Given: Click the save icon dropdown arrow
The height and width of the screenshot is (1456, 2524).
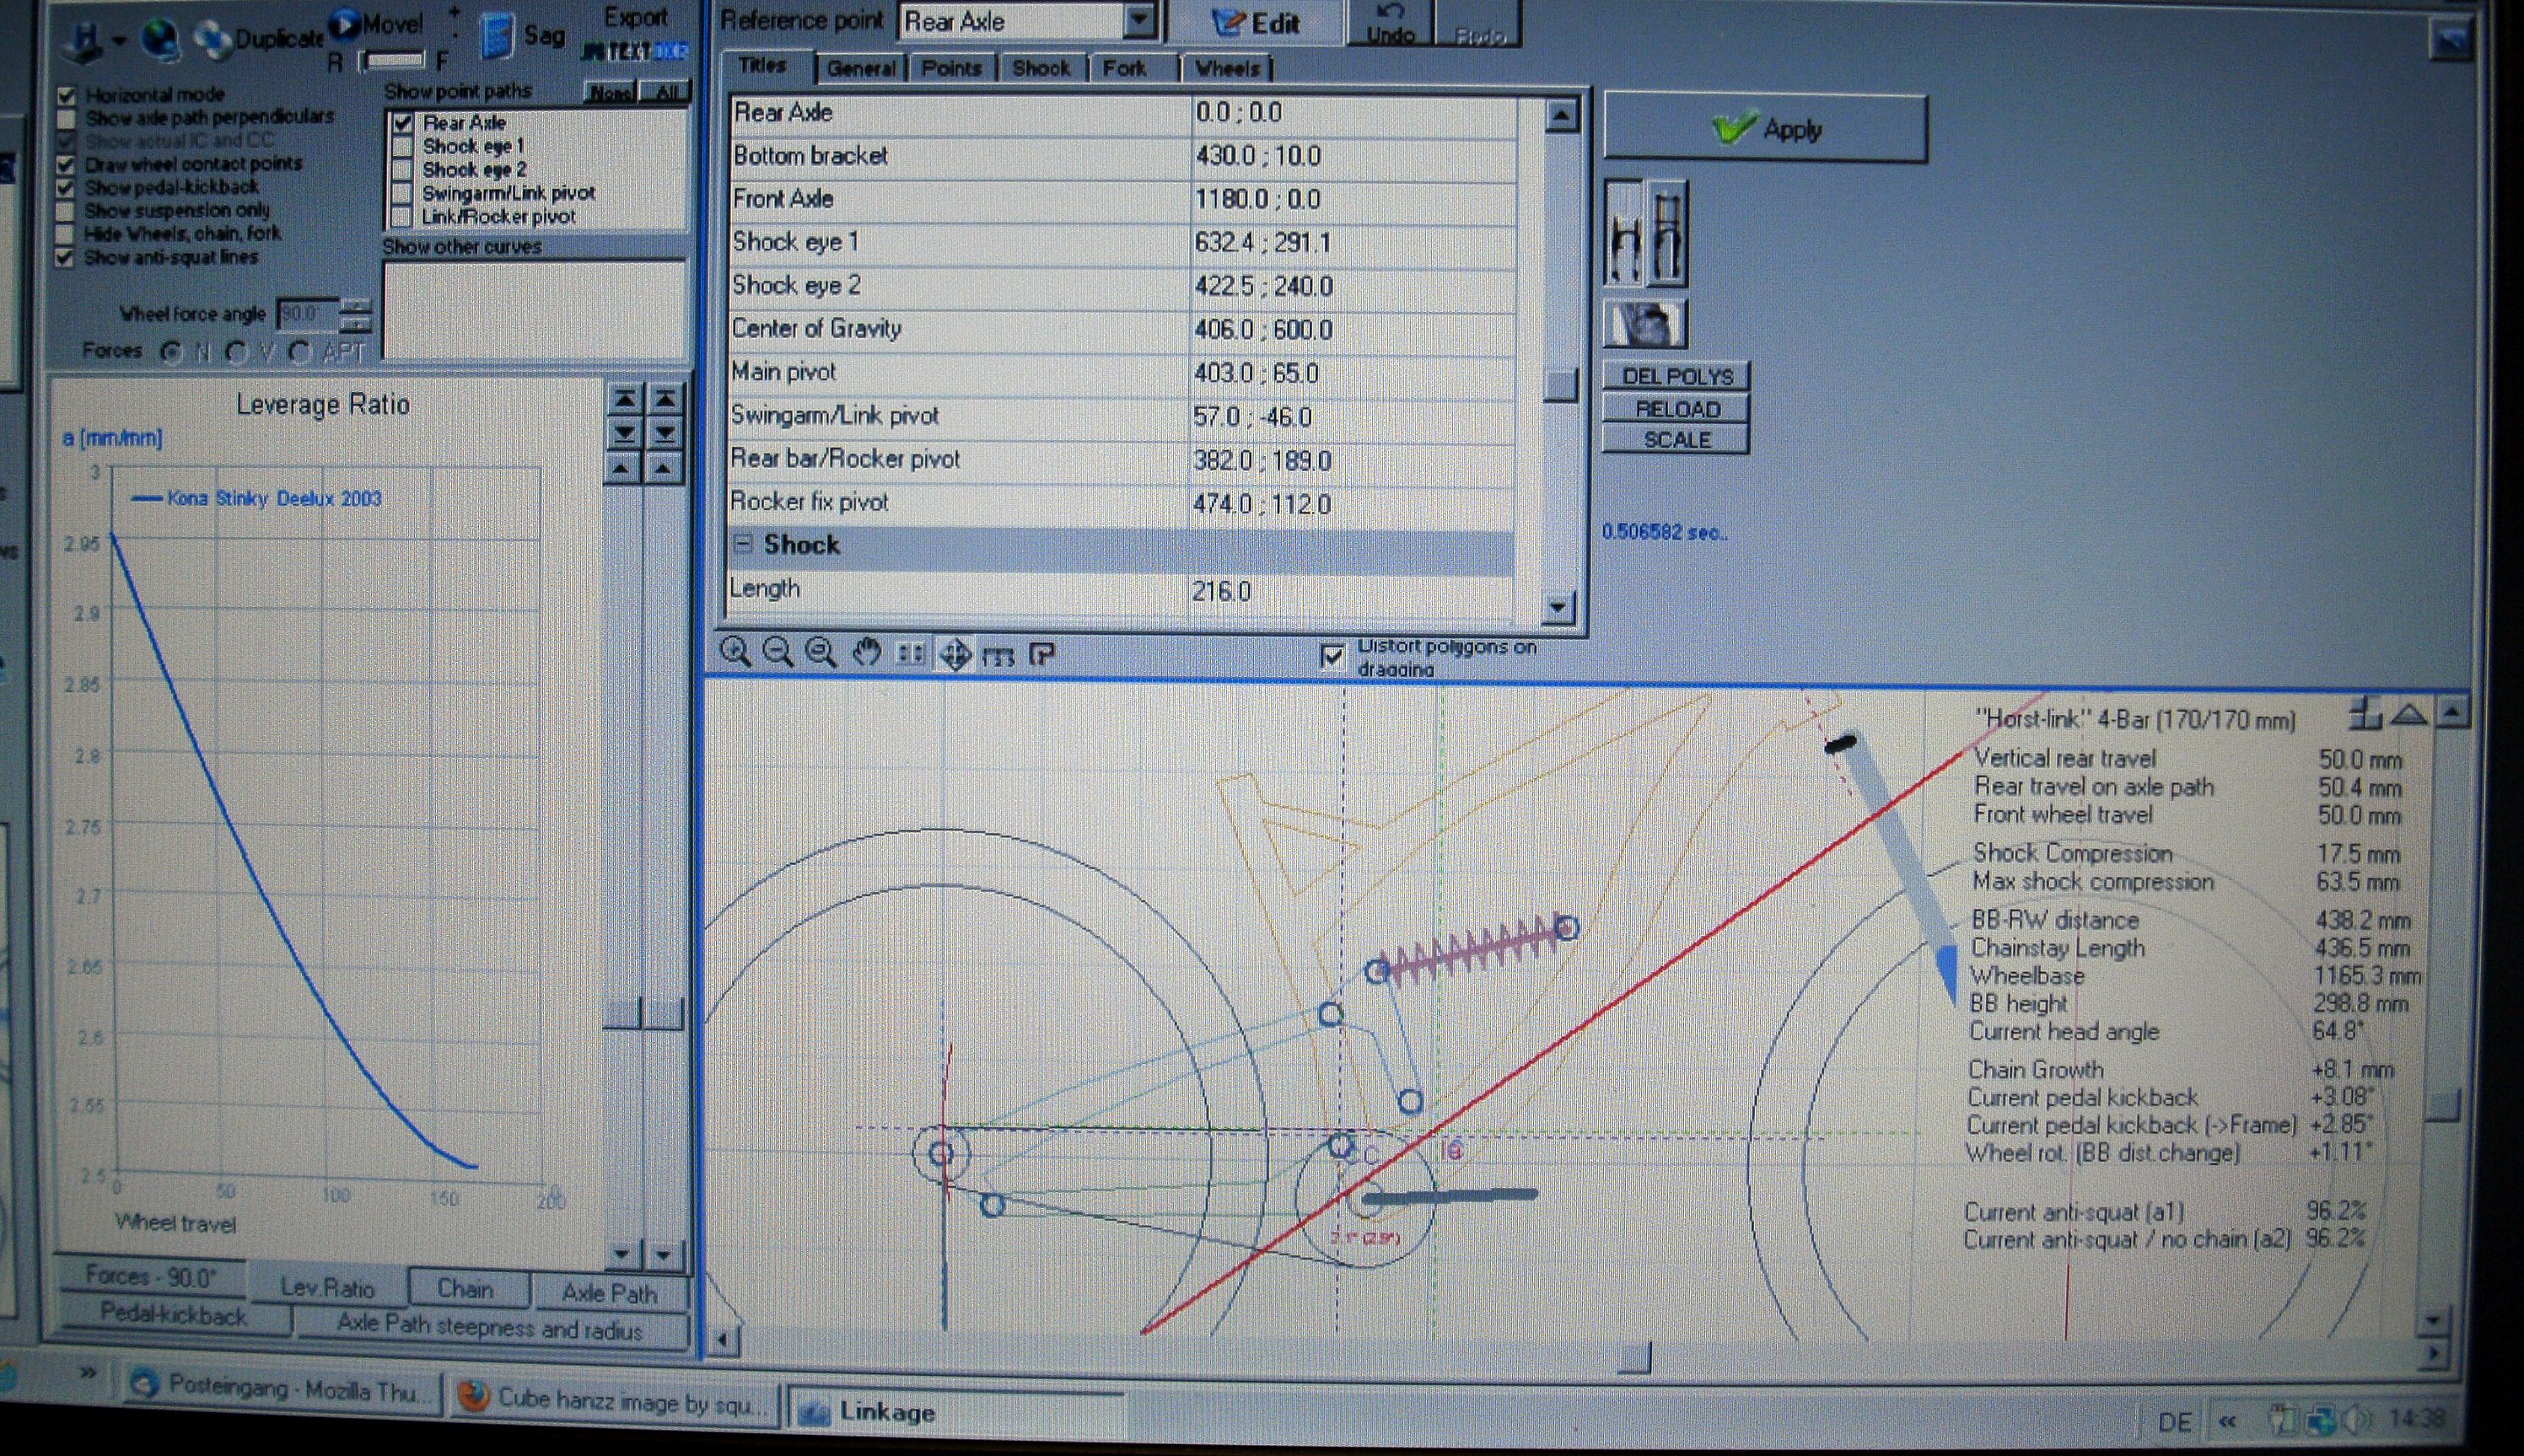Looking at the screenshot, I should tap(119, 40).
